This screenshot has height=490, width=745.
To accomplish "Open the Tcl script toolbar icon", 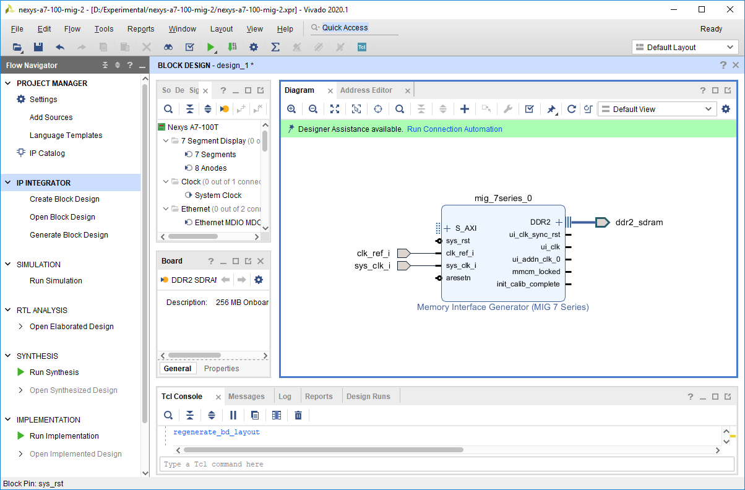I will point(362,47).
